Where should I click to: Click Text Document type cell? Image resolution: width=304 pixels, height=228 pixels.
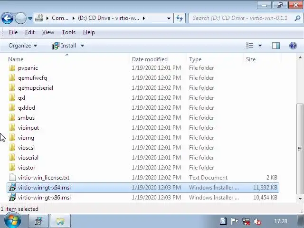click(208, 178)
